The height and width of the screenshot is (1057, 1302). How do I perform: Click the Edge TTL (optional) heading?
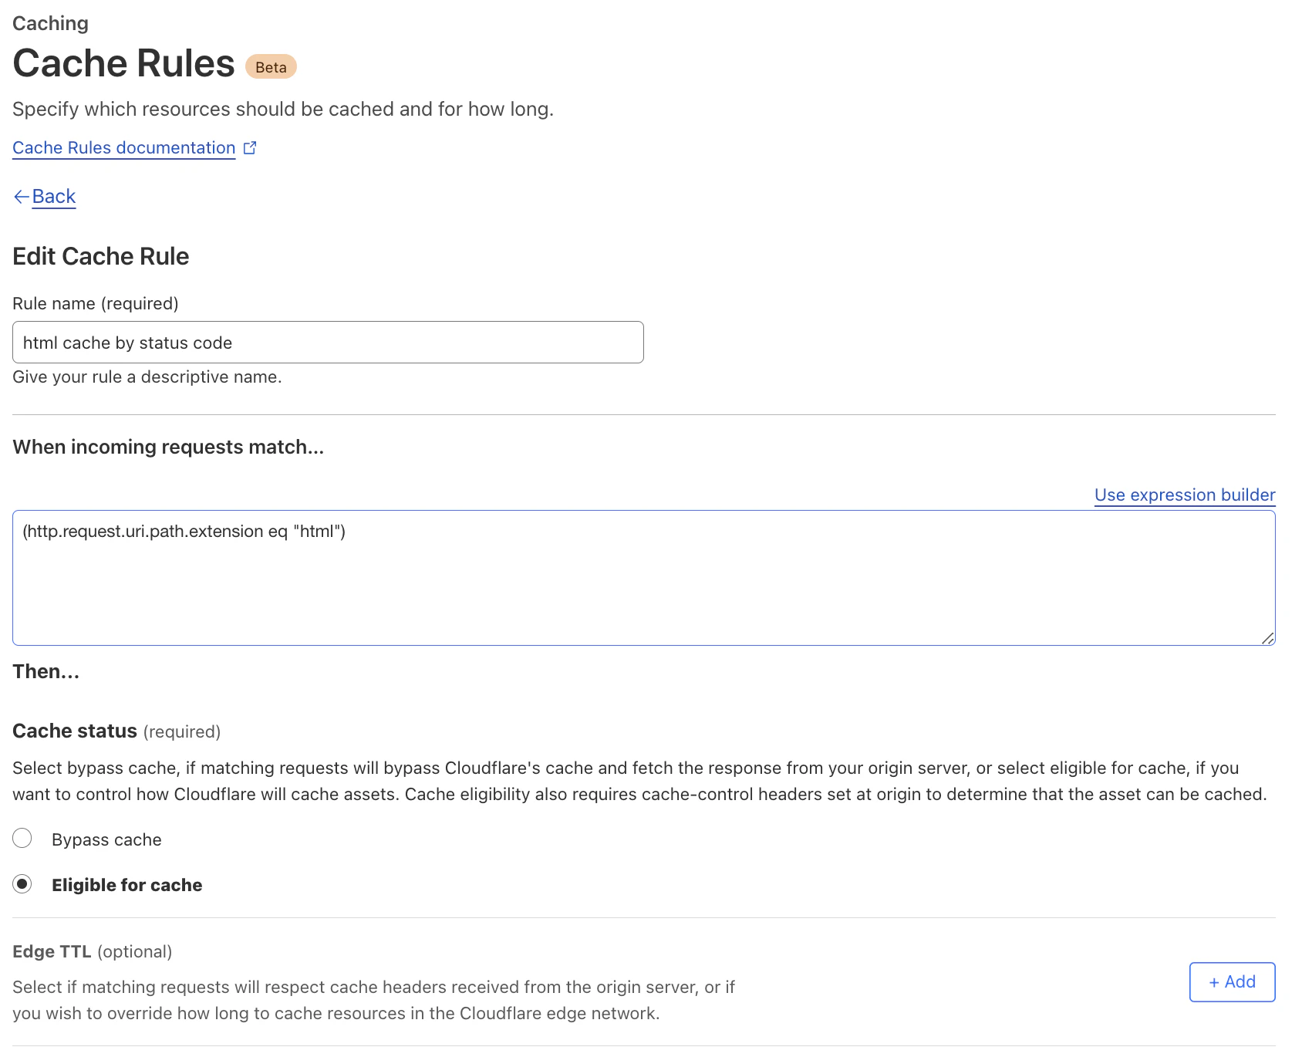(x=93, y=951)
